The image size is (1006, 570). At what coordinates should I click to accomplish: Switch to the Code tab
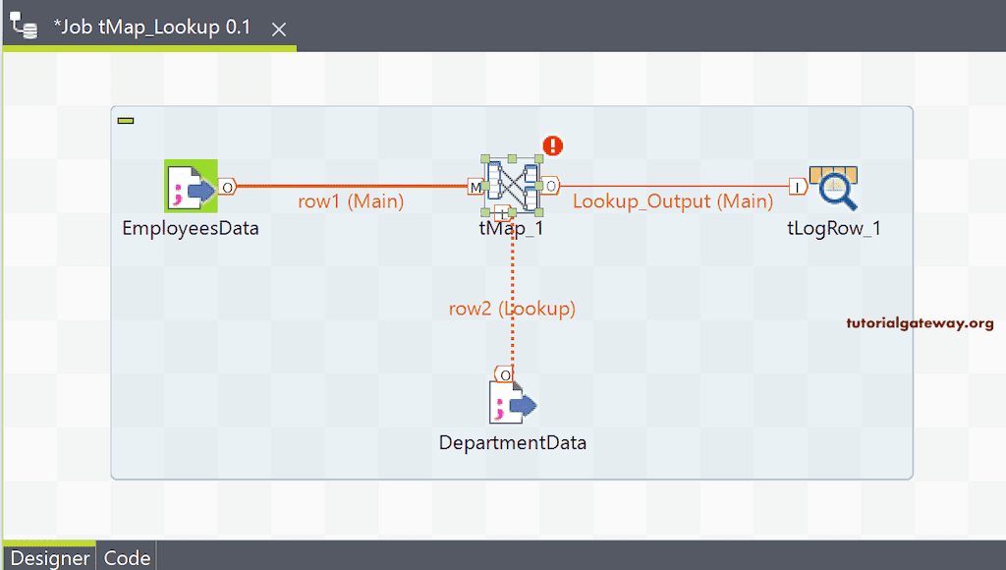tap(126, 557)
